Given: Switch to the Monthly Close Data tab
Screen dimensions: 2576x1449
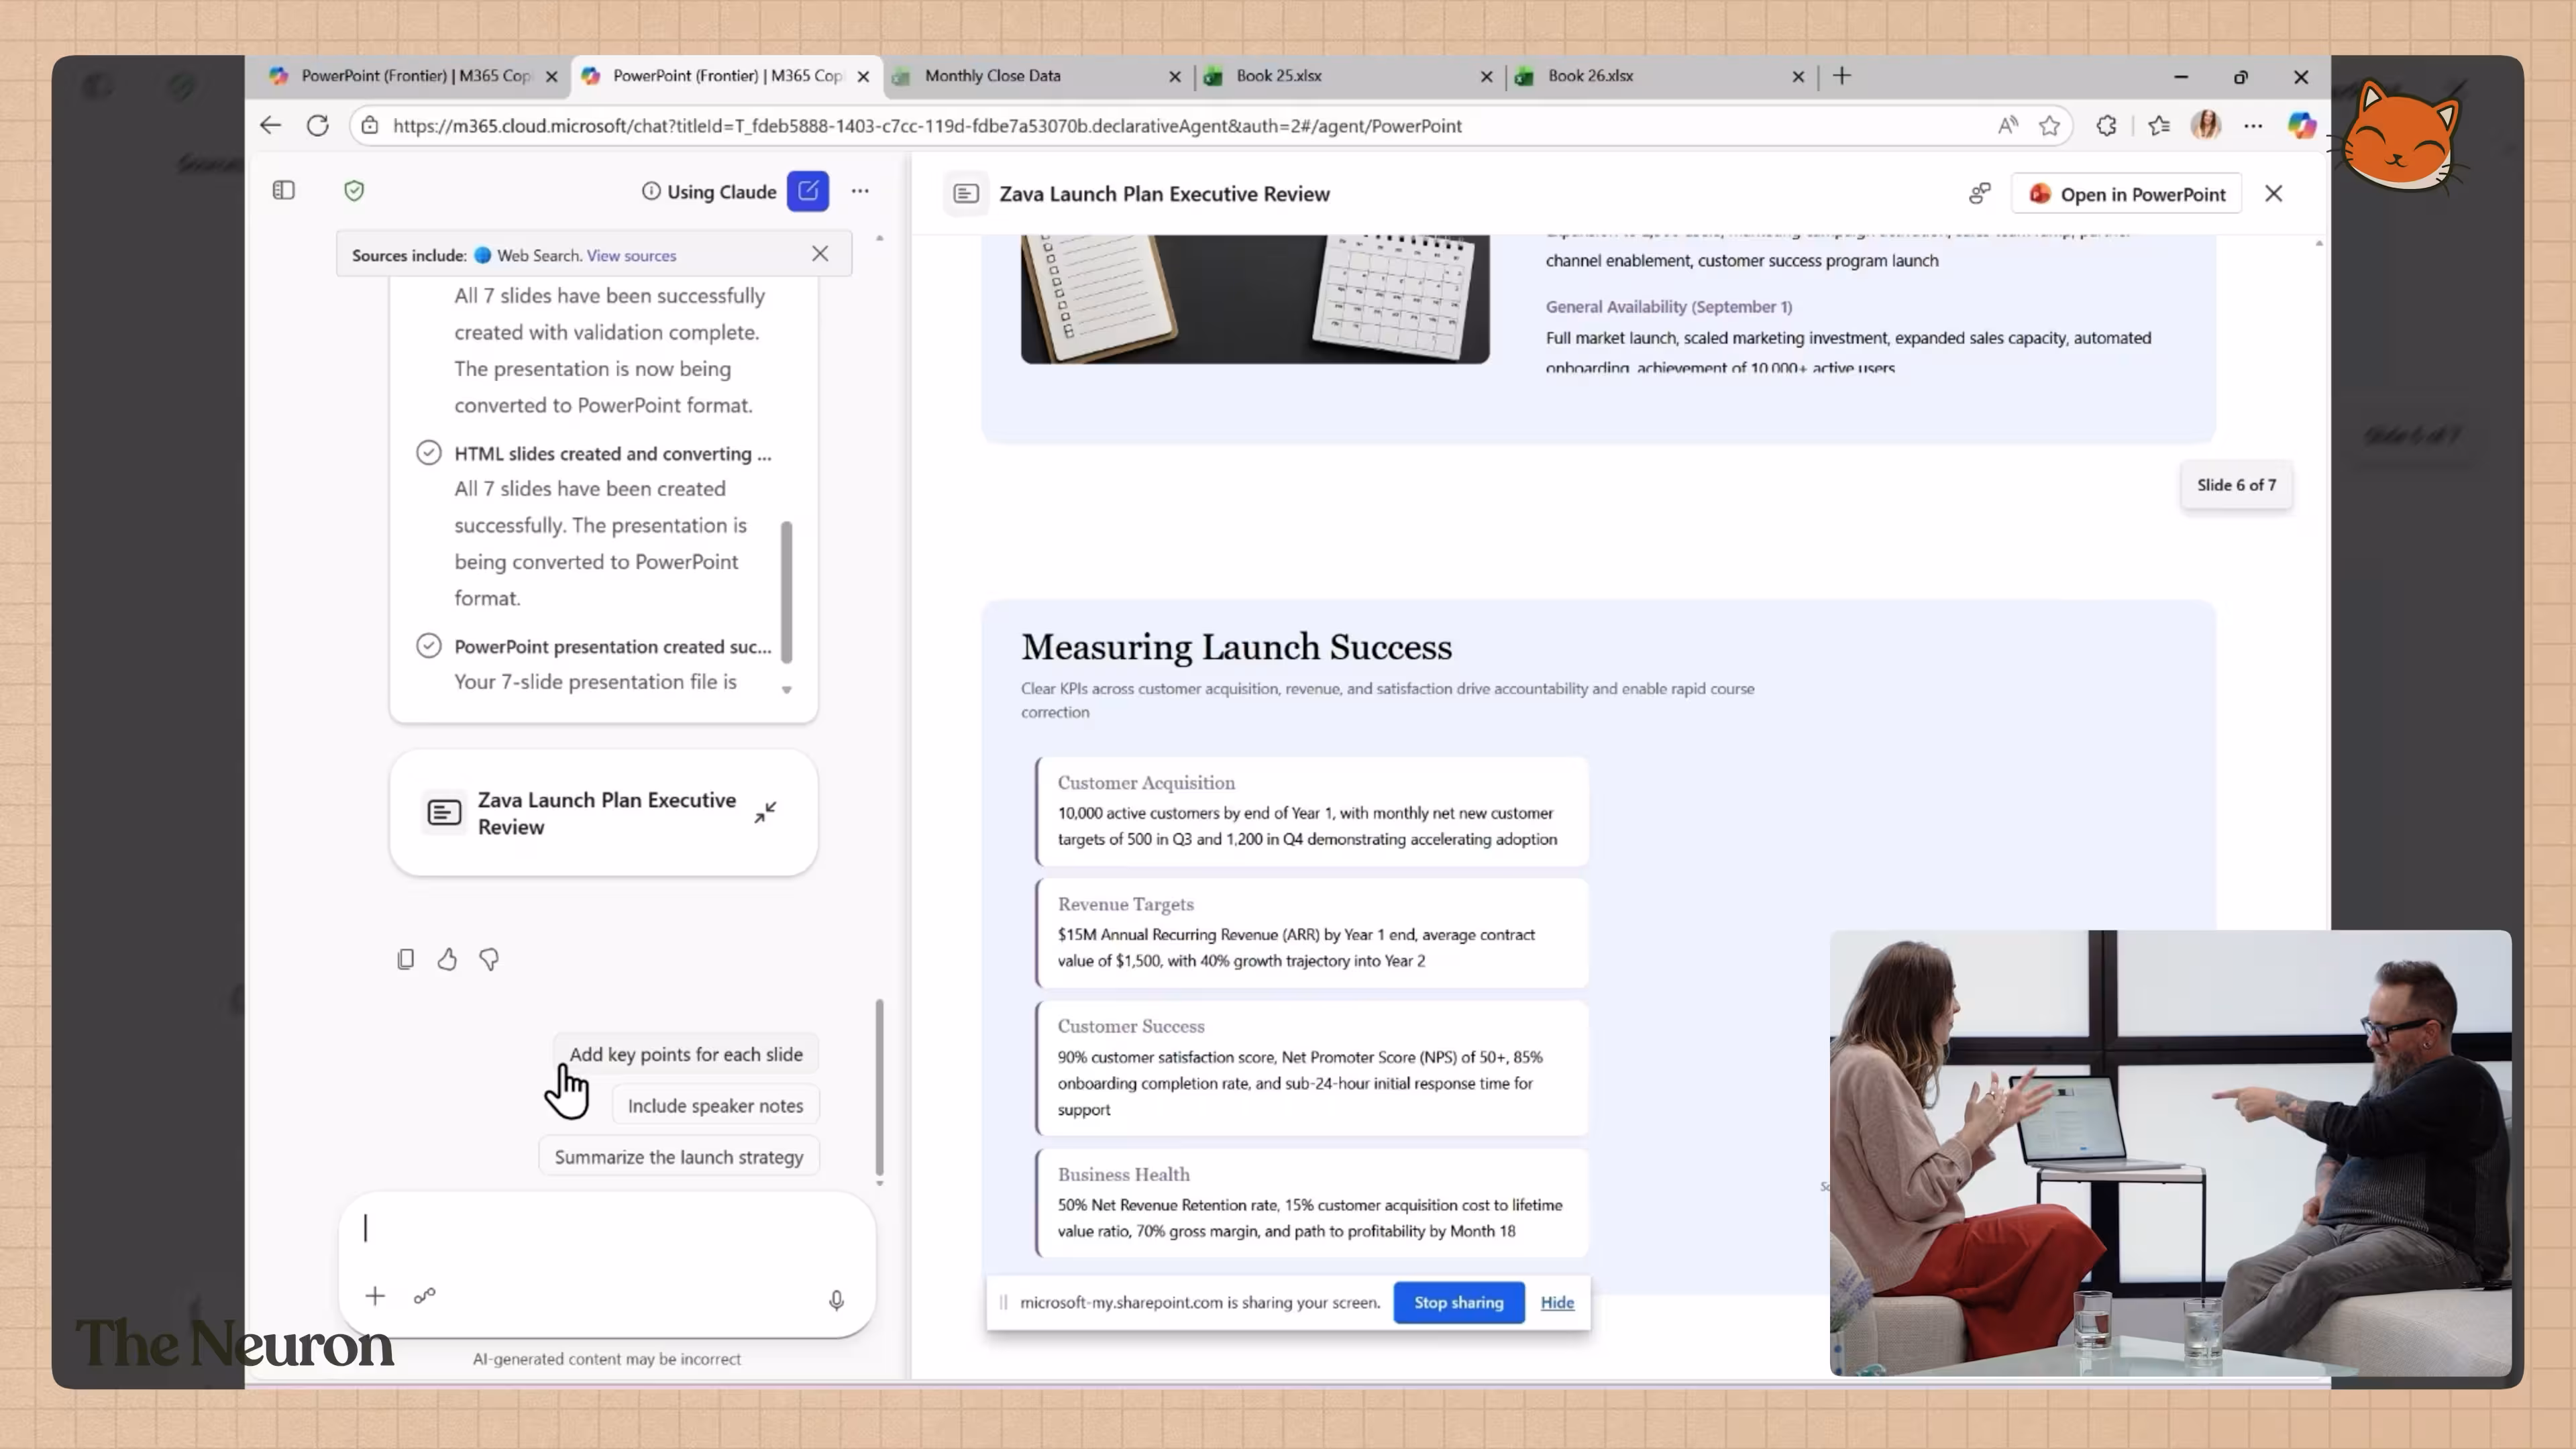Looking at the screenshot, I should pos(1037,76).
